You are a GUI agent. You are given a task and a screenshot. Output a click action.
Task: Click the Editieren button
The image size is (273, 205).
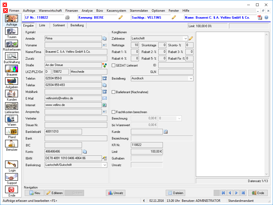click(55, 193)
